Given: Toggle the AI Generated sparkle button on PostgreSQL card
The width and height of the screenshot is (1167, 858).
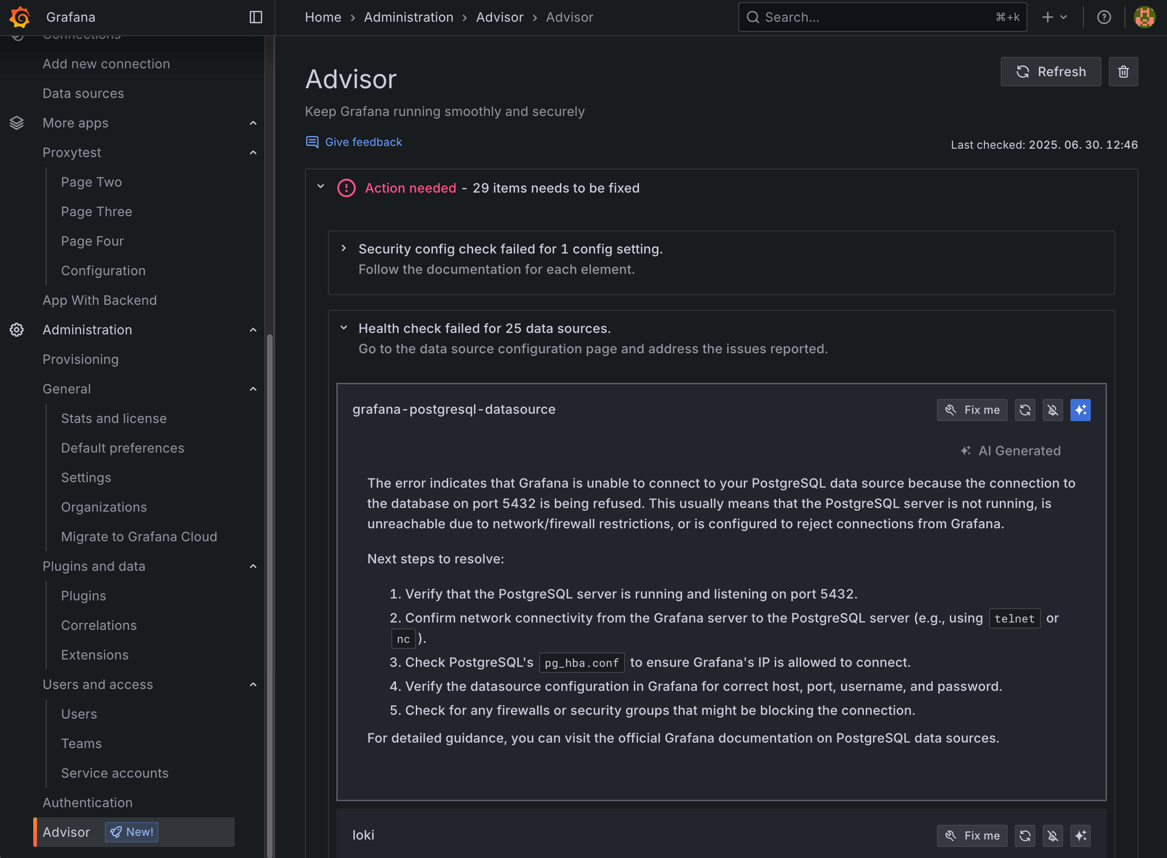Looking at the screenshot, I should click(x=1081, y=410).
